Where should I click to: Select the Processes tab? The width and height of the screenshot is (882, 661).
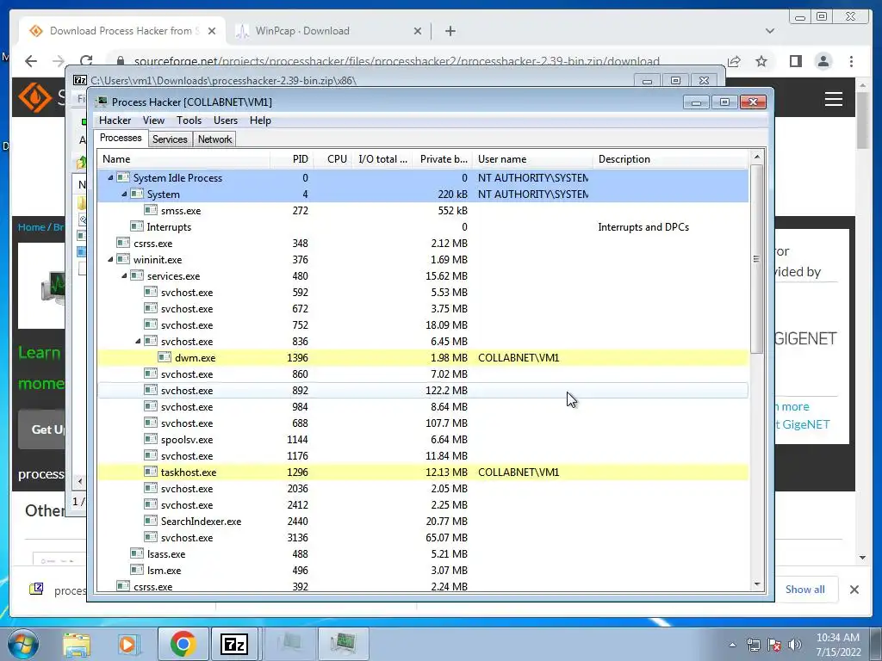(121, 139)
